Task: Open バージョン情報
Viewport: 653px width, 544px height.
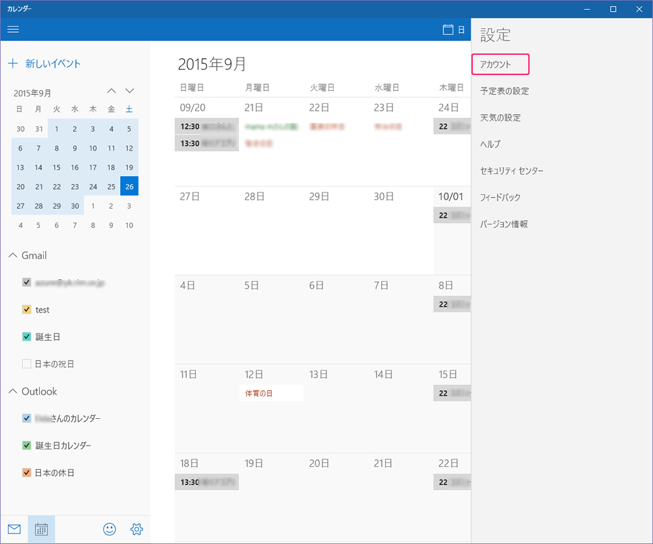Action: (x=504, y=224)
